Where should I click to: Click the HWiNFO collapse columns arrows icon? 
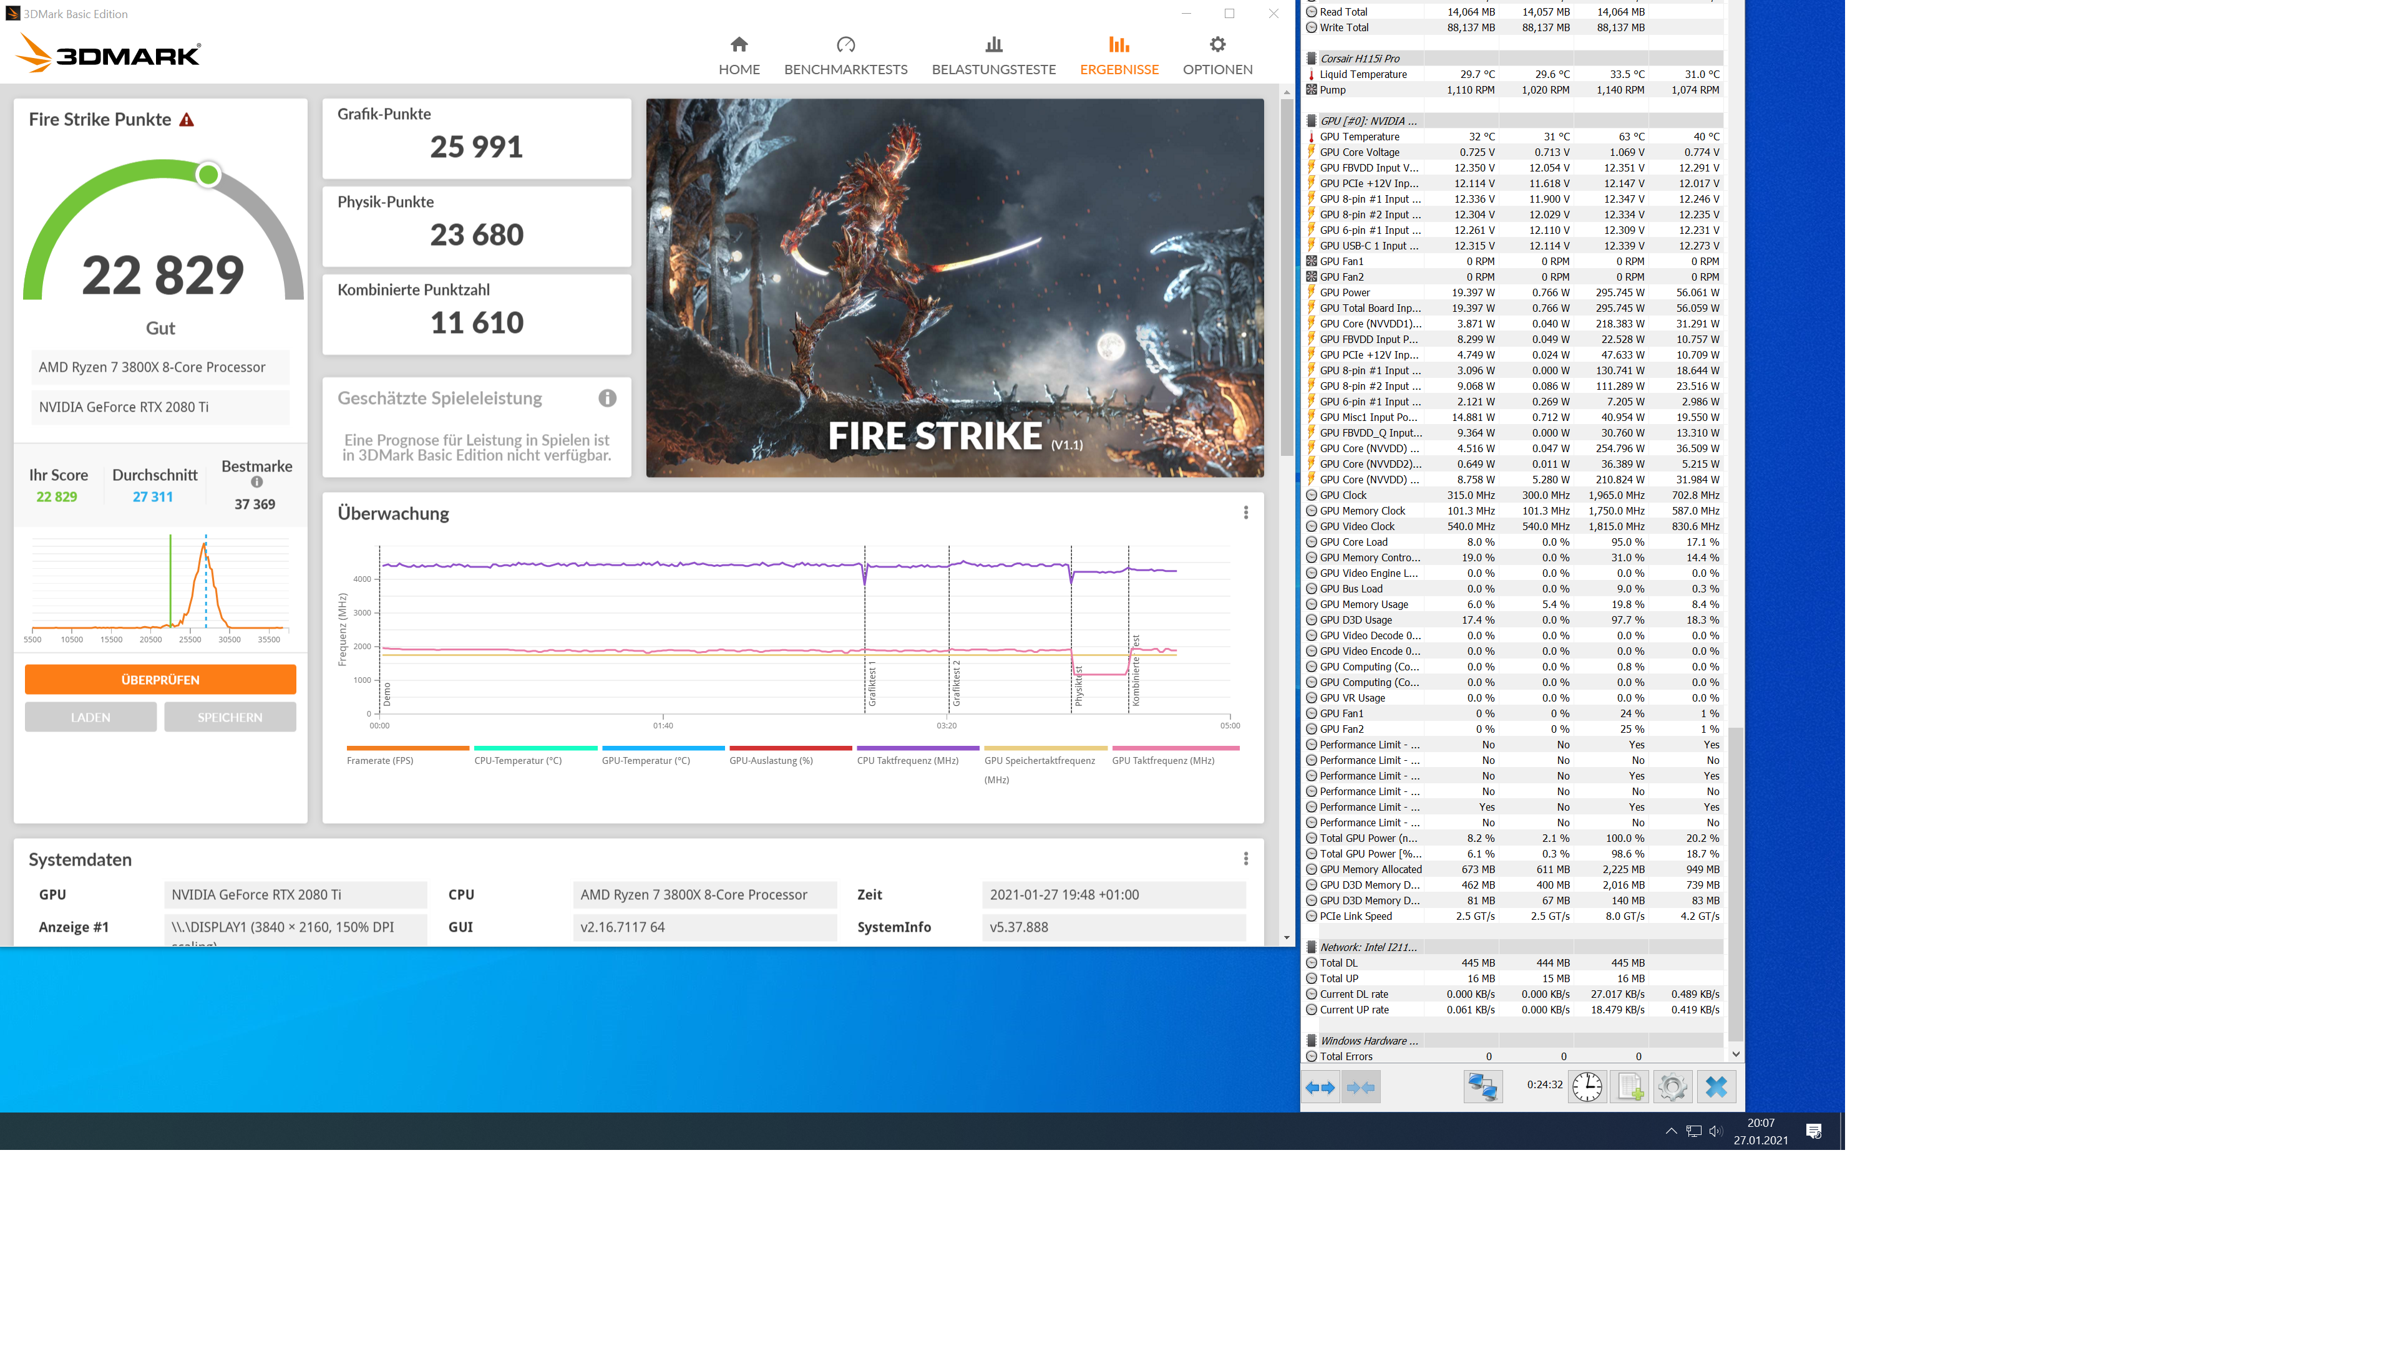pos(1361,1087)
